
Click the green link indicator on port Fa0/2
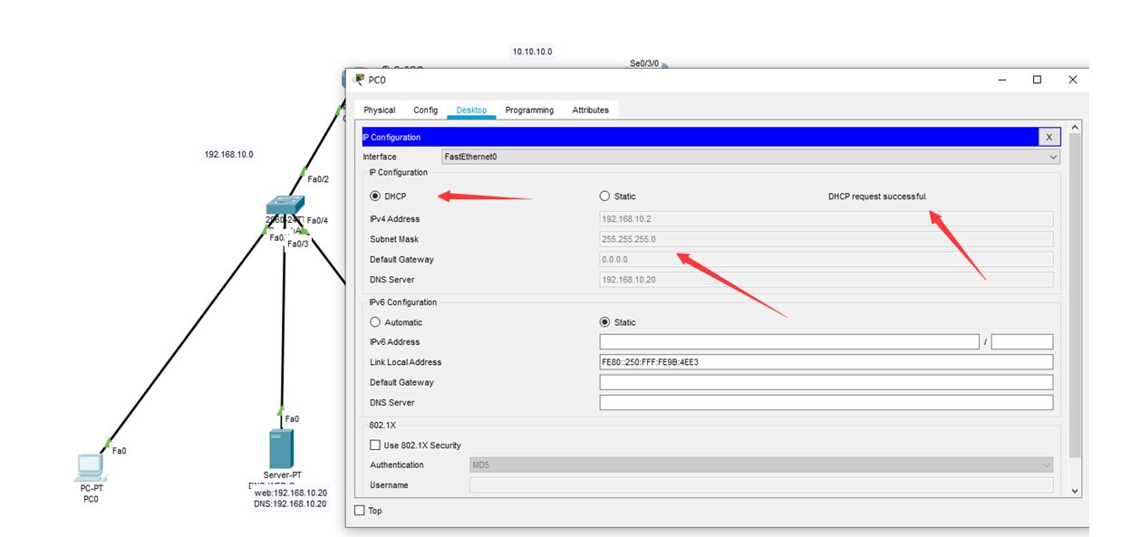303,172
